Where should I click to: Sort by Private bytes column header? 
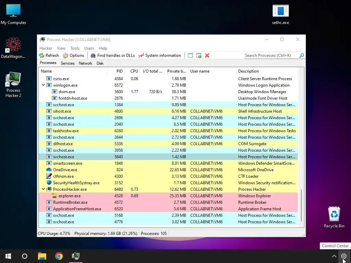(x=176, y=71)
